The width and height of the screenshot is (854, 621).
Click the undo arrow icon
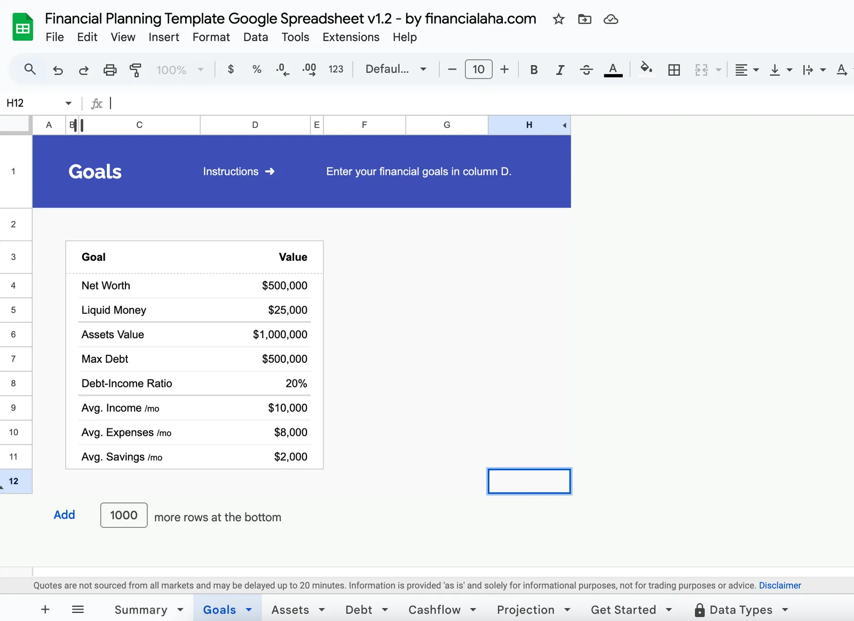58,70
